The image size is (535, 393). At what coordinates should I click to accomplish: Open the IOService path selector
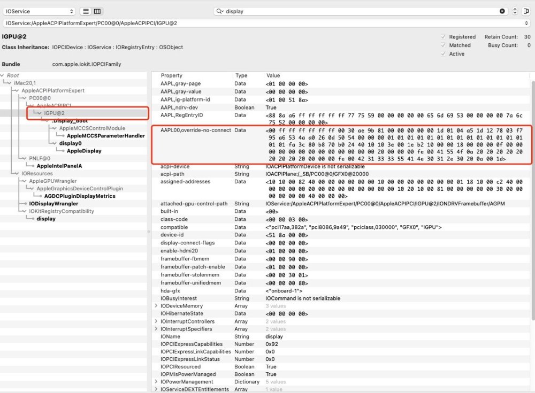tap(267, 23)
